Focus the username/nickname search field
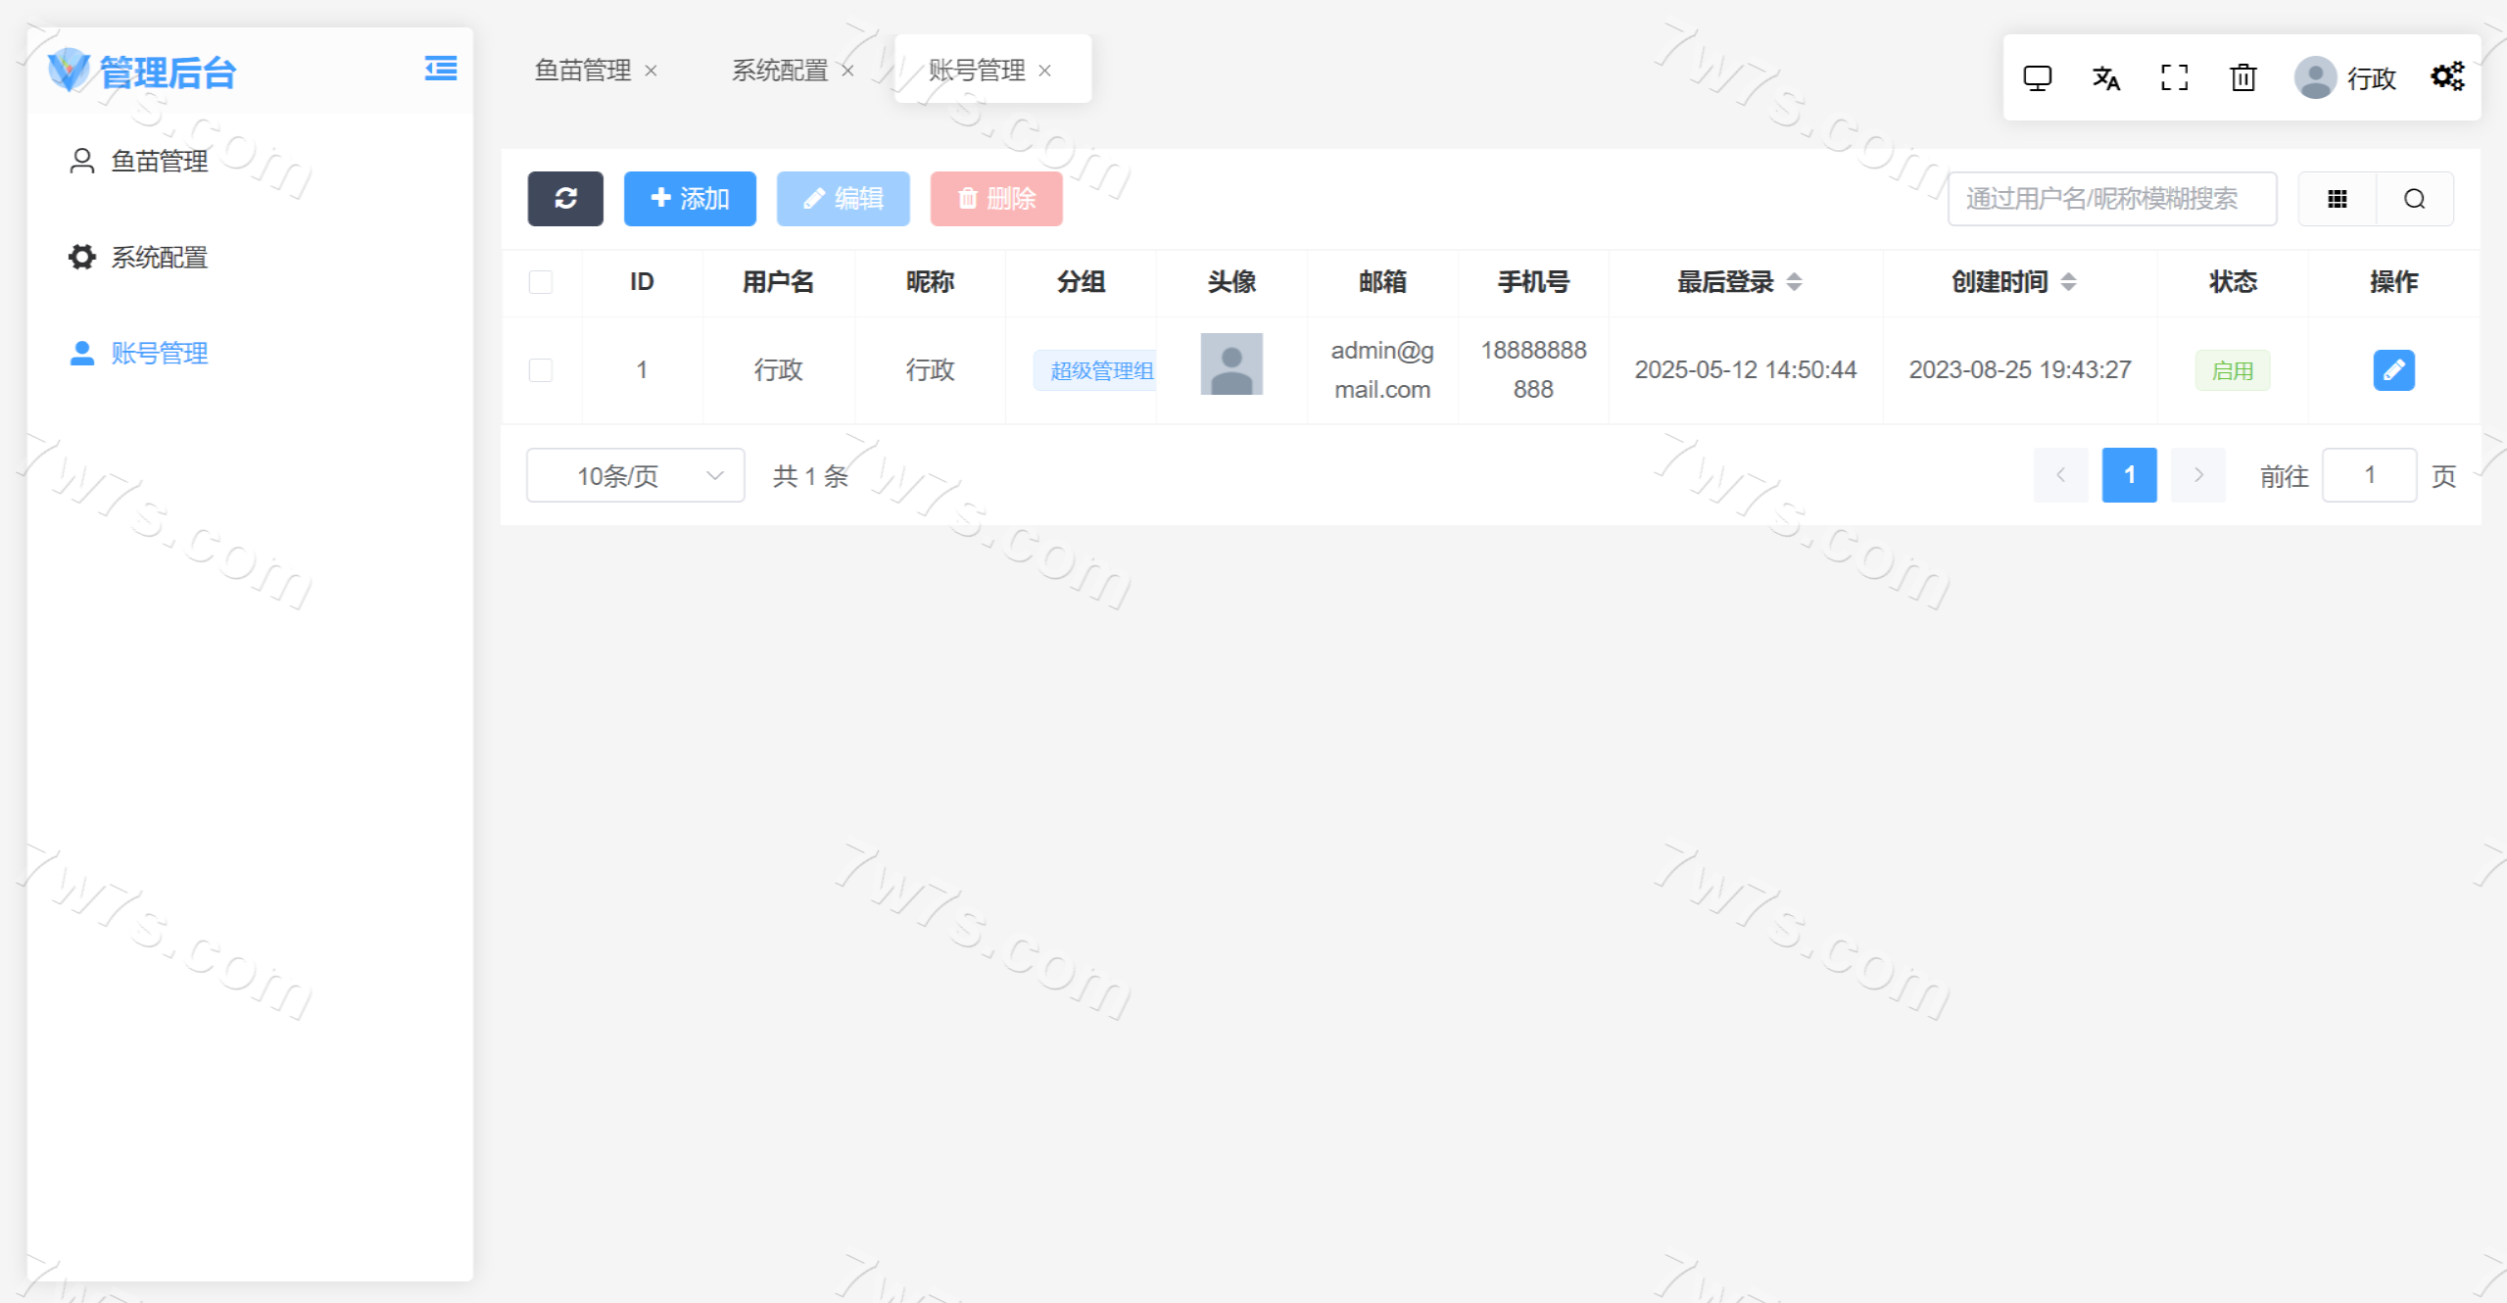Image resolution: width=2507 pixels, height=1303 pixels. [x=2111, y=199]
